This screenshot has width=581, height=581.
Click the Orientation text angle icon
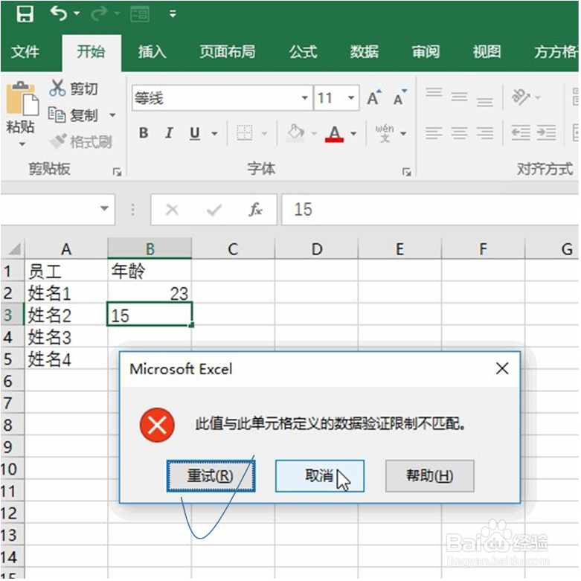coord(521,97)
